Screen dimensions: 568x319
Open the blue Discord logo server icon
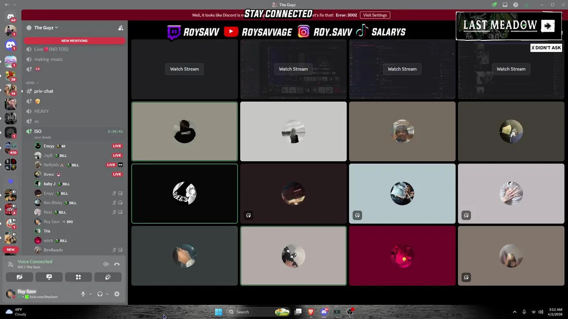(11, 45)
